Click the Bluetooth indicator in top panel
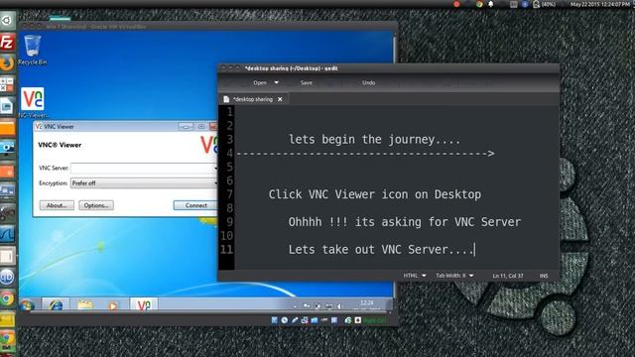Screen dimensions: 635x357 (525, 4)
